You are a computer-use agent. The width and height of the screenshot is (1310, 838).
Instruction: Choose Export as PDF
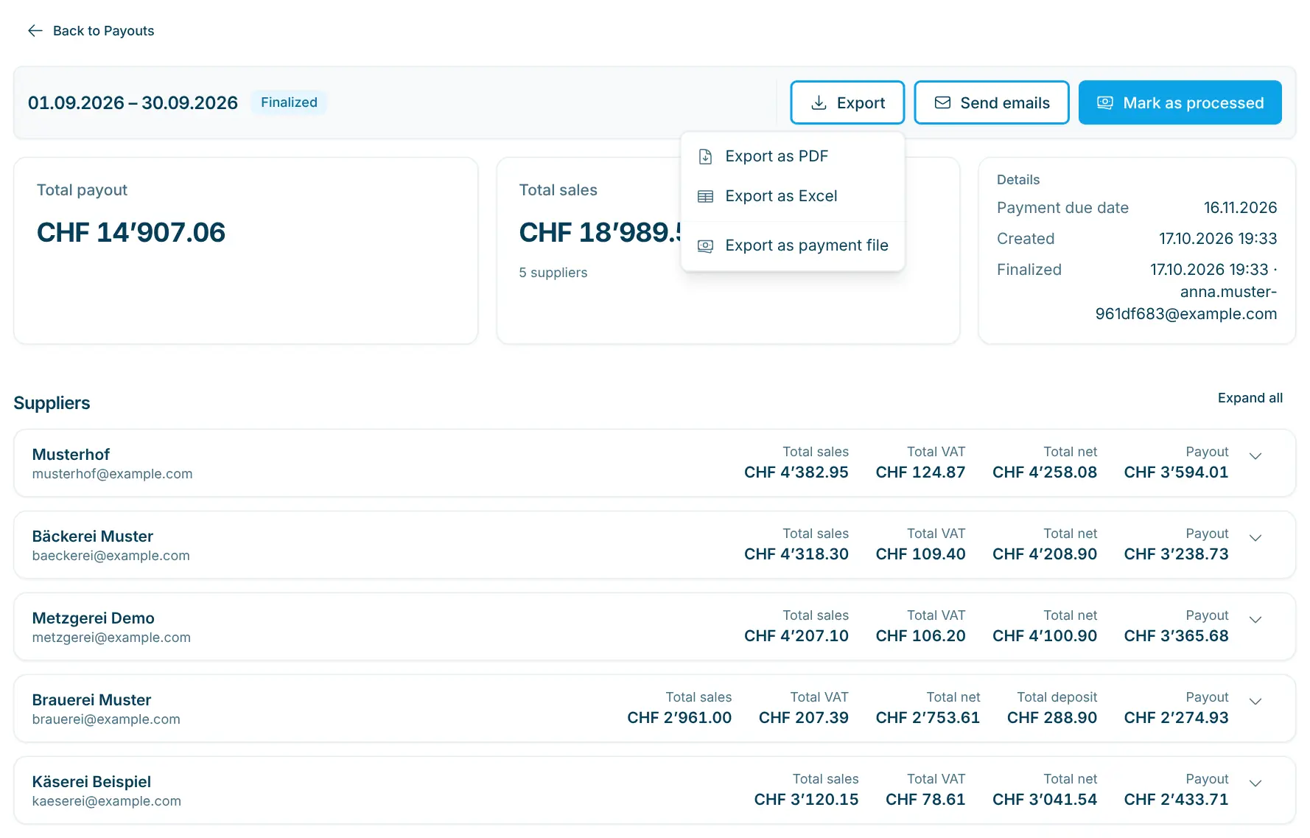[x=793, y=156]
